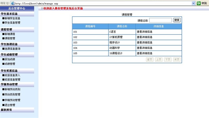Screen dimensions: 209x118
Task: Click course number cell 103
Action: coord(90,42)
